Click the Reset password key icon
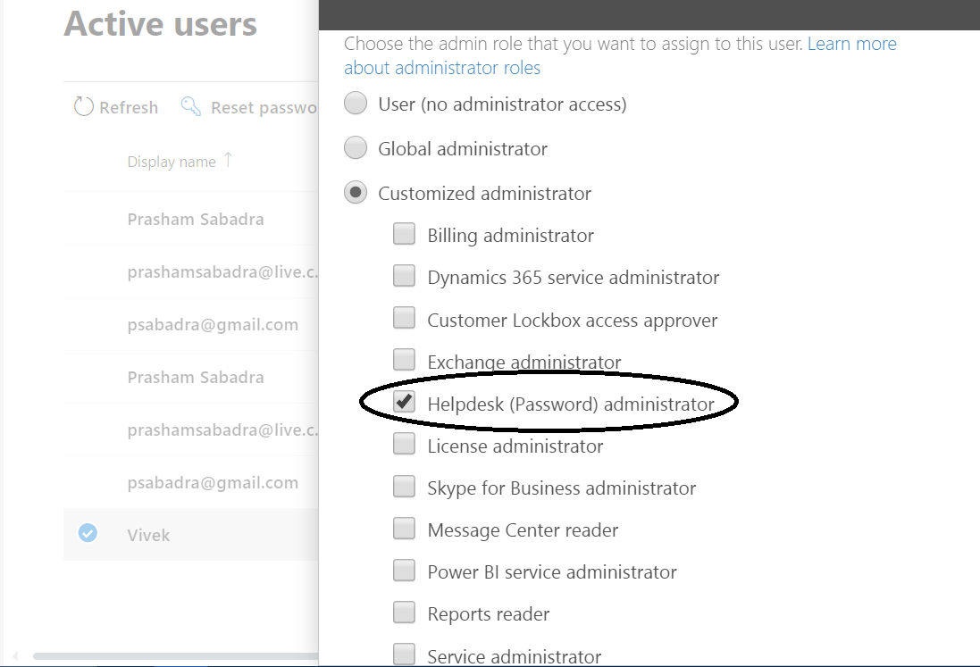Viewport: 980px width, 667px height. coord(190,106)
